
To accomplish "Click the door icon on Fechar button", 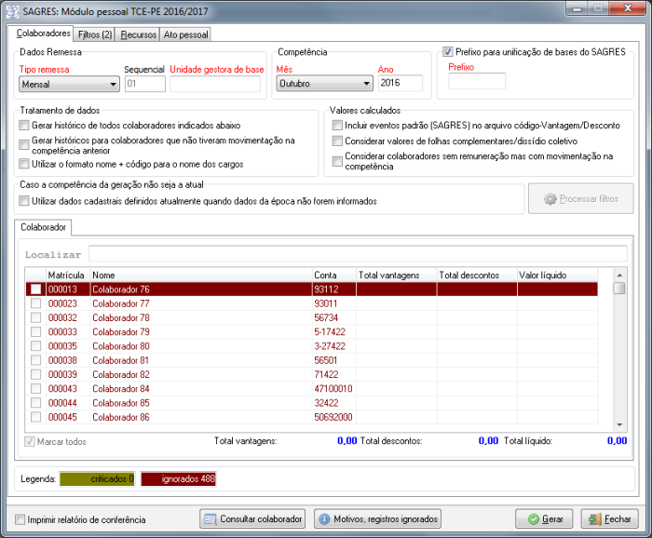I will pyautogui.click(x=593, y=519).
